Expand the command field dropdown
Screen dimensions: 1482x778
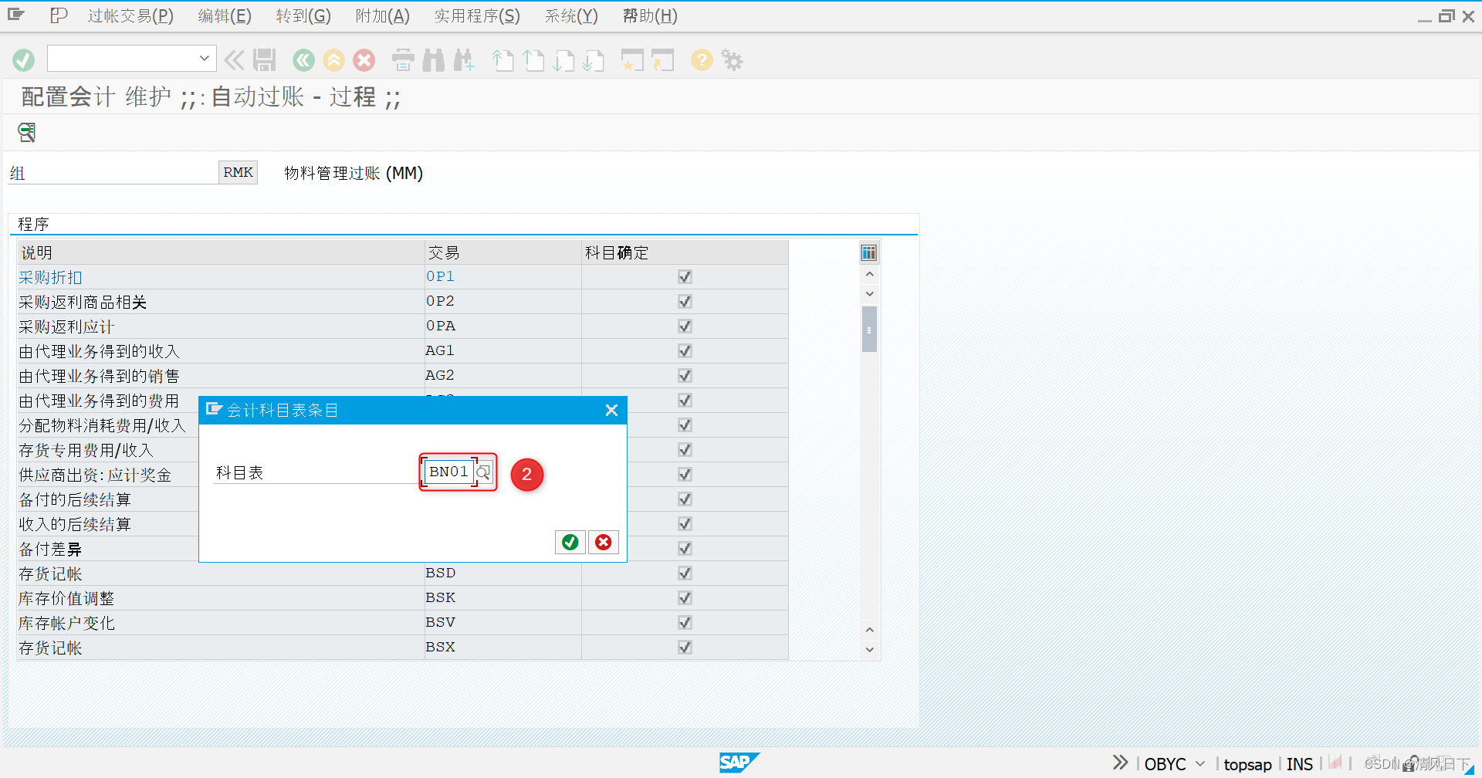[x=204, y=58]
